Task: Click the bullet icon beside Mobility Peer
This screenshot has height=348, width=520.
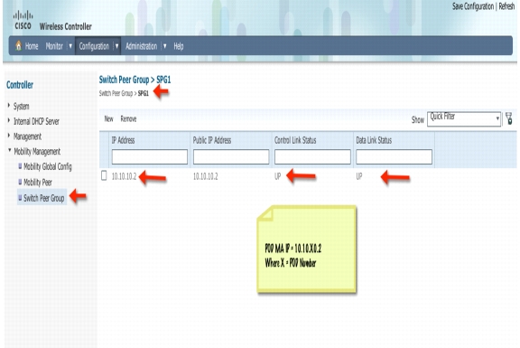Action: pyautogui.click(x=20, y=182)
